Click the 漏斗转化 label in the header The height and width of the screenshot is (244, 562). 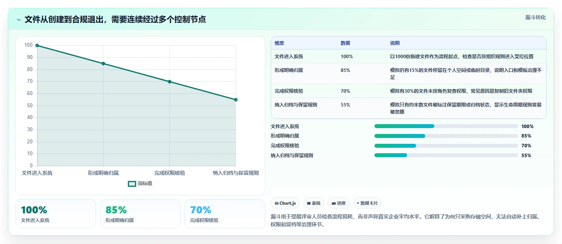536,17
